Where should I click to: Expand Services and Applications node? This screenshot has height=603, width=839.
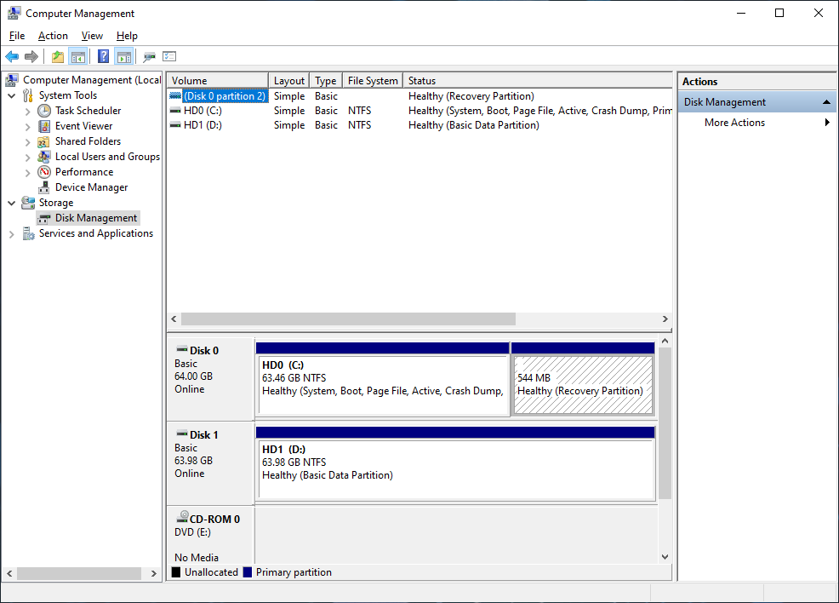coord(12,234)
